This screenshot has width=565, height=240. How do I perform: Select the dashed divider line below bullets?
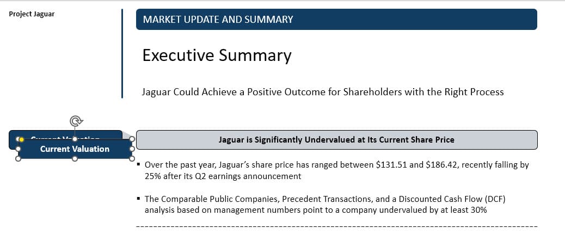tap(336, 226)
